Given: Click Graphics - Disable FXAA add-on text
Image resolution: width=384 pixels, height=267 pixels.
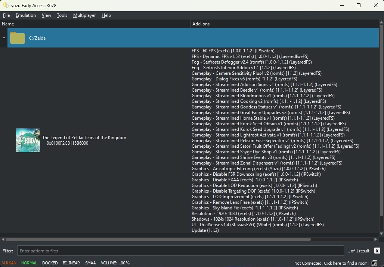Looking at the screenshot, I should click(245, 180).
